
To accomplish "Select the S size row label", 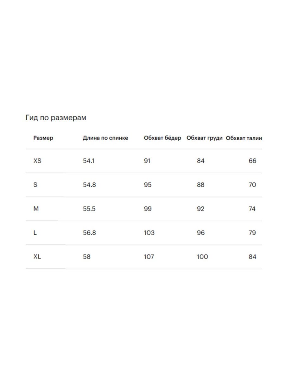I will (35, 185).
